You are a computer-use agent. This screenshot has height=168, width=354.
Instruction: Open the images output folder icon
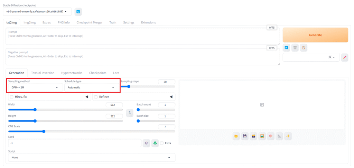coord(236,136)
